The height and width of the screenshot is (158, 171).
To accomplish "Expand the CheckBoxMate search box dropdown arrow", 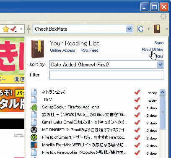I will pyautogui.click(x=130, y=29).
